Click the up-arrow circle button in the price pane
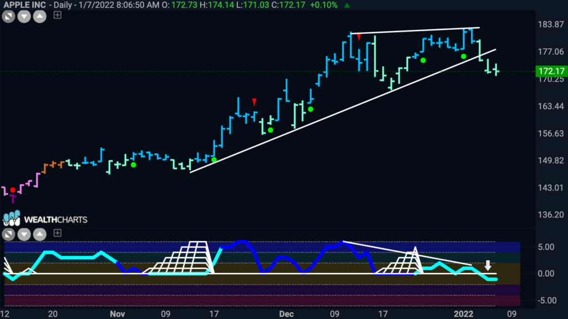 [x=40, y=16]
